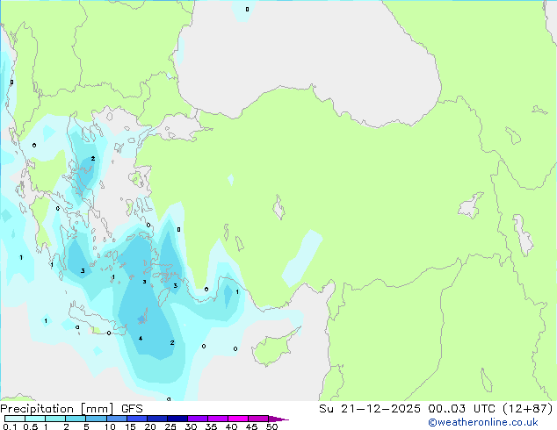The height and width of the screenshot is (430, 557).
Task: Select the legend swatch between 0.1 and 0.5
Action: (x=15, y=419)
